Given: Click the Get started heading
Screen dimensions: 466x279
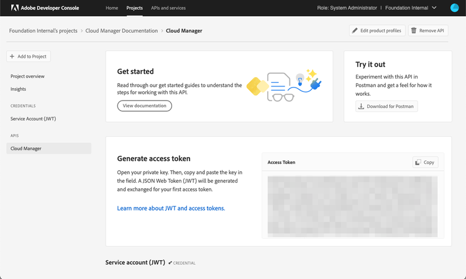Looking at the screenshot, I should [x=135, y=71].
